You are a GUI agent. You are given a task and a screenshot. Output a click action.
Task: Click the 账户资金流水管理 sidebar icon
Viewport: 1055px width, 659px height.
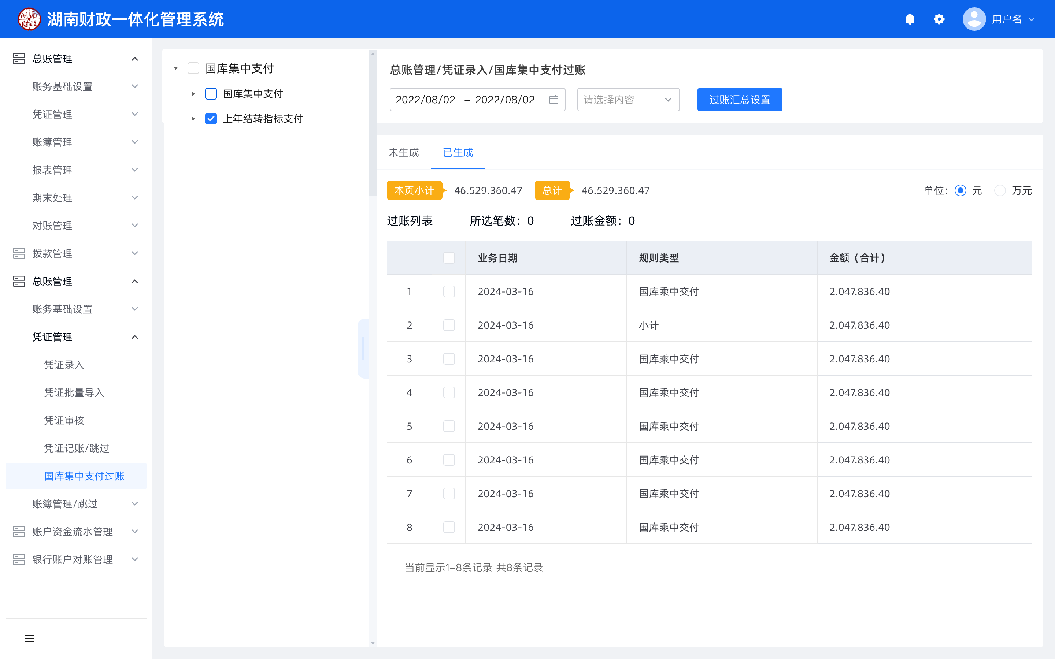(19, 531)
